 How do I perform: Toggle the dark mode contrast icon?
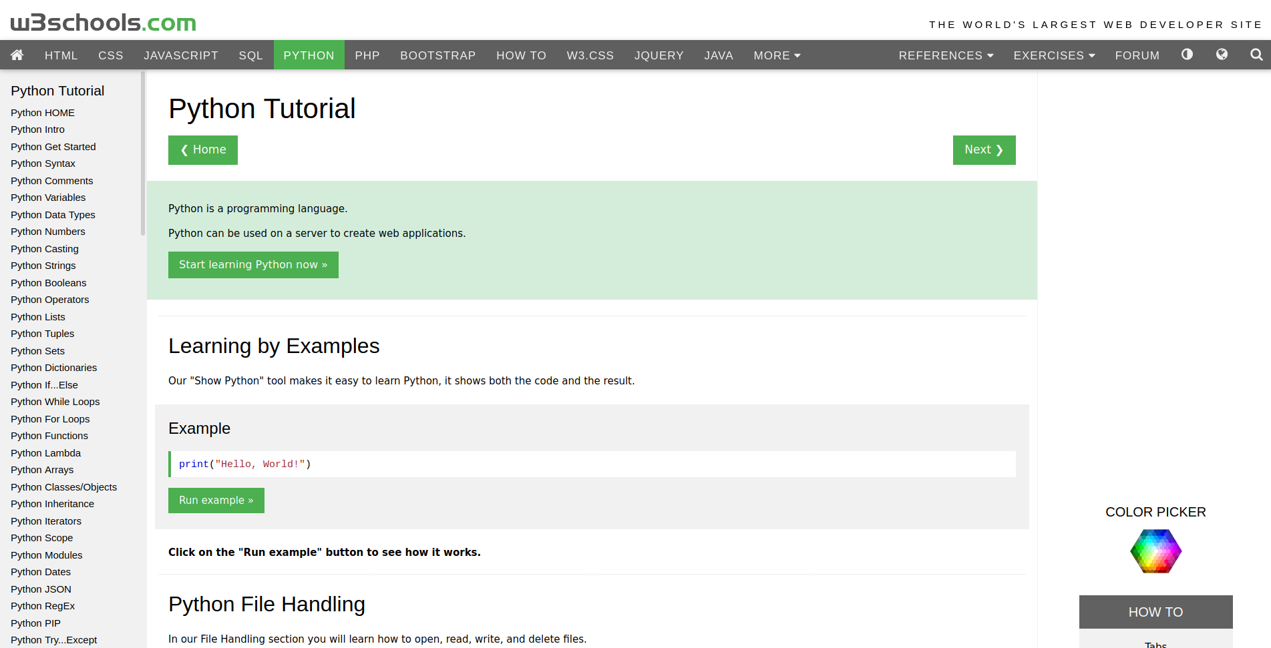point(1187,54)
